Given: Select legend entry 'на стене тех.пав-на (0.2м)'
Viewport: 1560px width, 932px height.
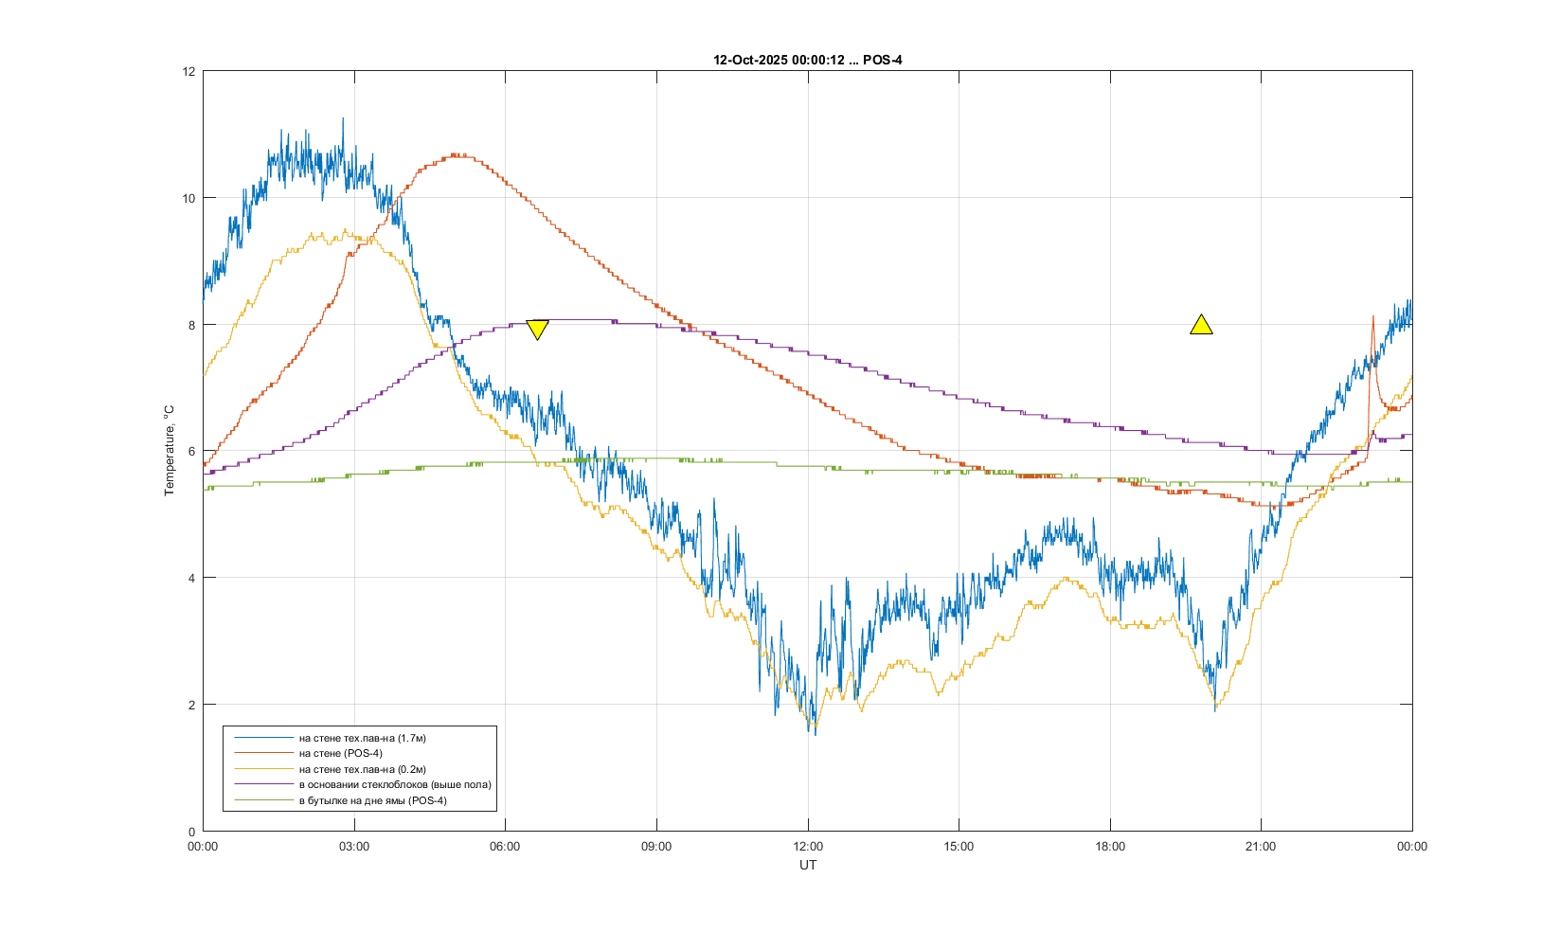Looking at the screenshot, I should [x=362, y=769].
